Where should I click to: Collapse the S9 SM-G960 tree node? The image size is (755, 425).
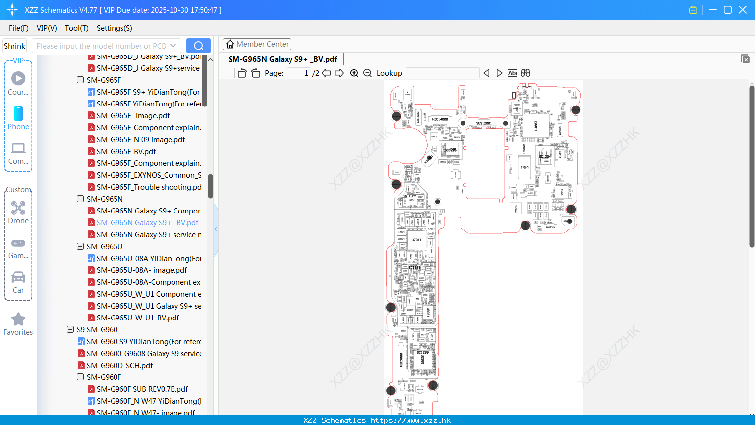pos(70,329)
